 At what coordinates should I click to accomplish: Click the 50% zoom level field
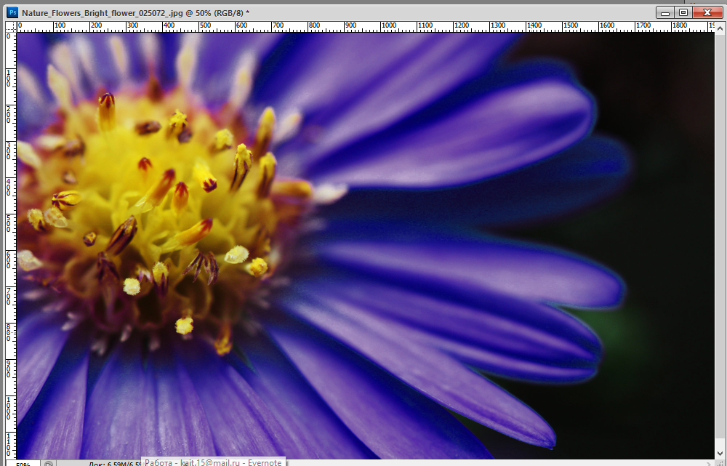click(23, 463)
